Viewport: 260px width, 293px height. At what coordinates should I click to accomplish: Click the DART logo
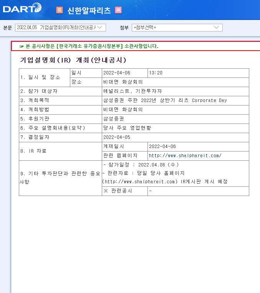(22, 8)
